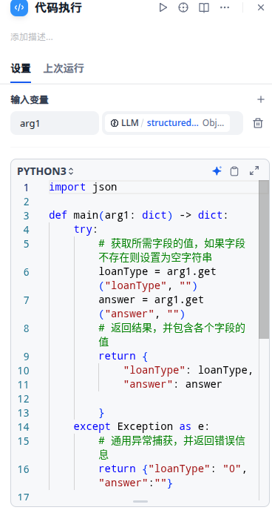Click the 'return {' code line
272x513 pixels.
point(123,356)
